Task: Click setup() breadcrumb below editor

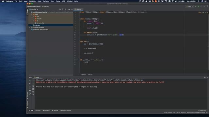Action: click(x=90, y=75)
